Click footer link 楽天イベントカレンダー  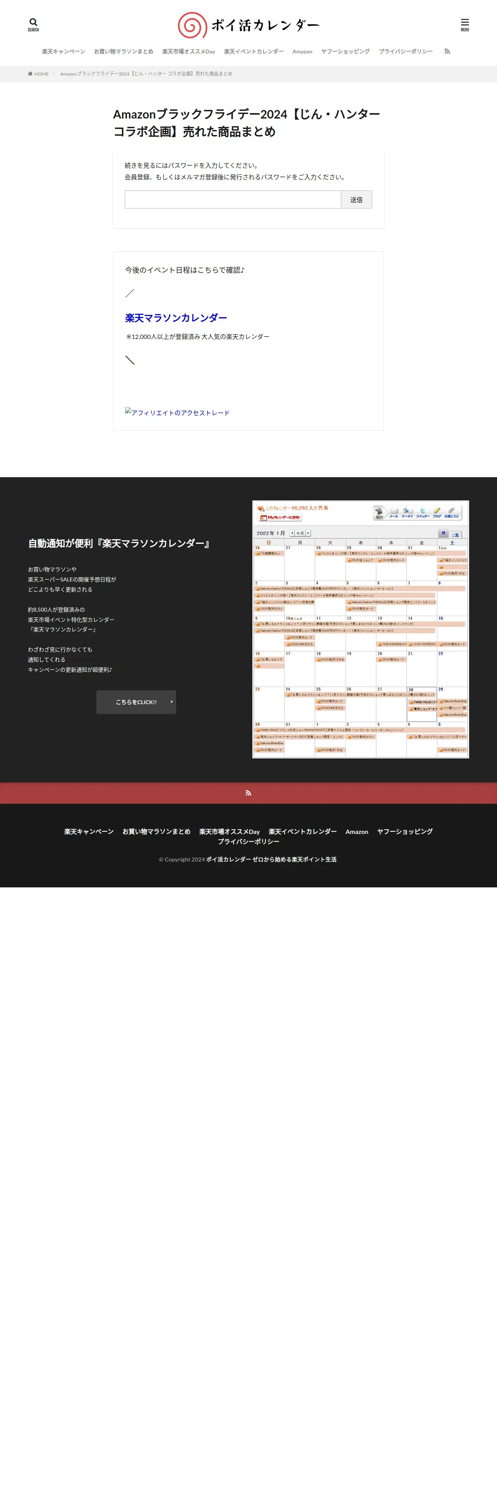303,832
